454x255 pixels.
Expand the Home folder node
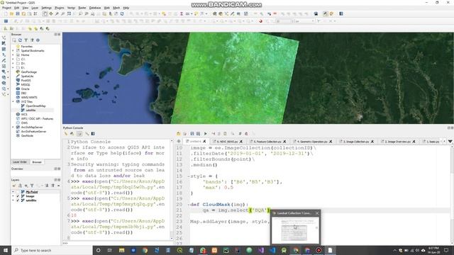pyautogui.click(x=13, y=55)
